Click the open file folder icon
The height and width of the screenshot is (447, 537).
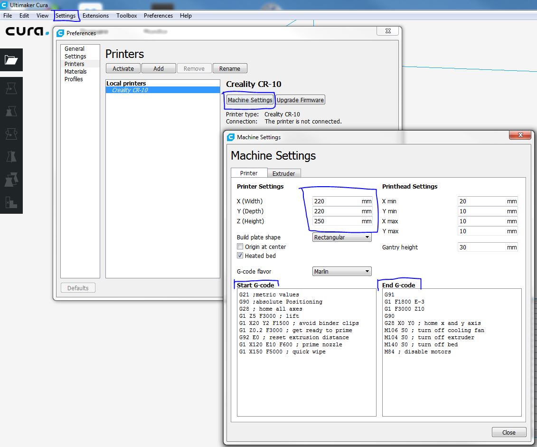(11, 60)
